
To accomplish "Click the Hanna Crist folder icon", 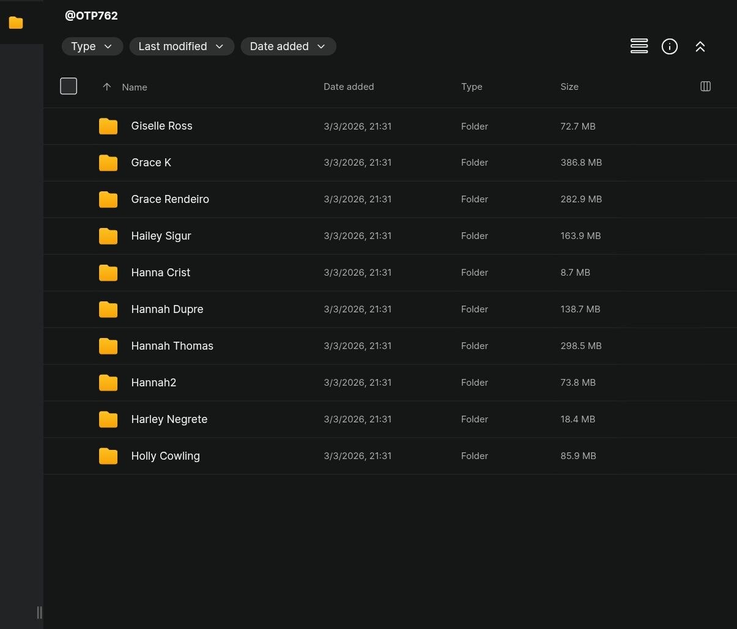I will pyautogui.click(x=108, y=273).
